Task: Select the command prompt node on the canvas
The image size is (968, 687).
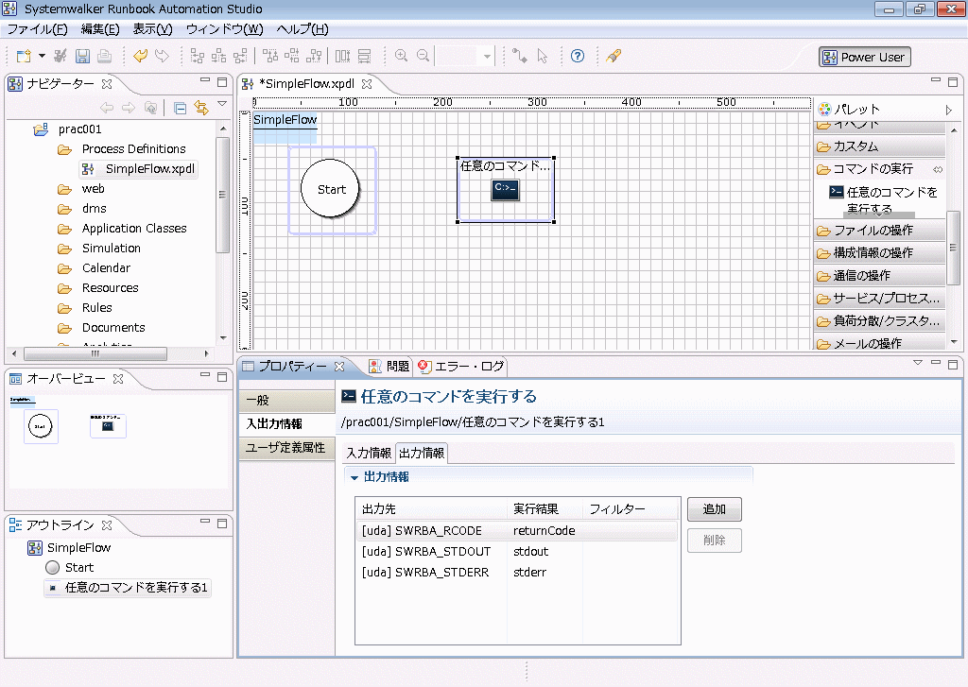Action: click(505, 189)
